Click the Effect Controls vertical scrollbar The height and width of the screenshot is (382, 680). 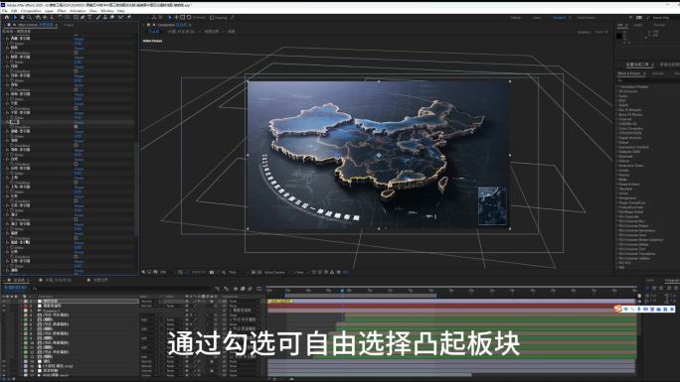136,191
